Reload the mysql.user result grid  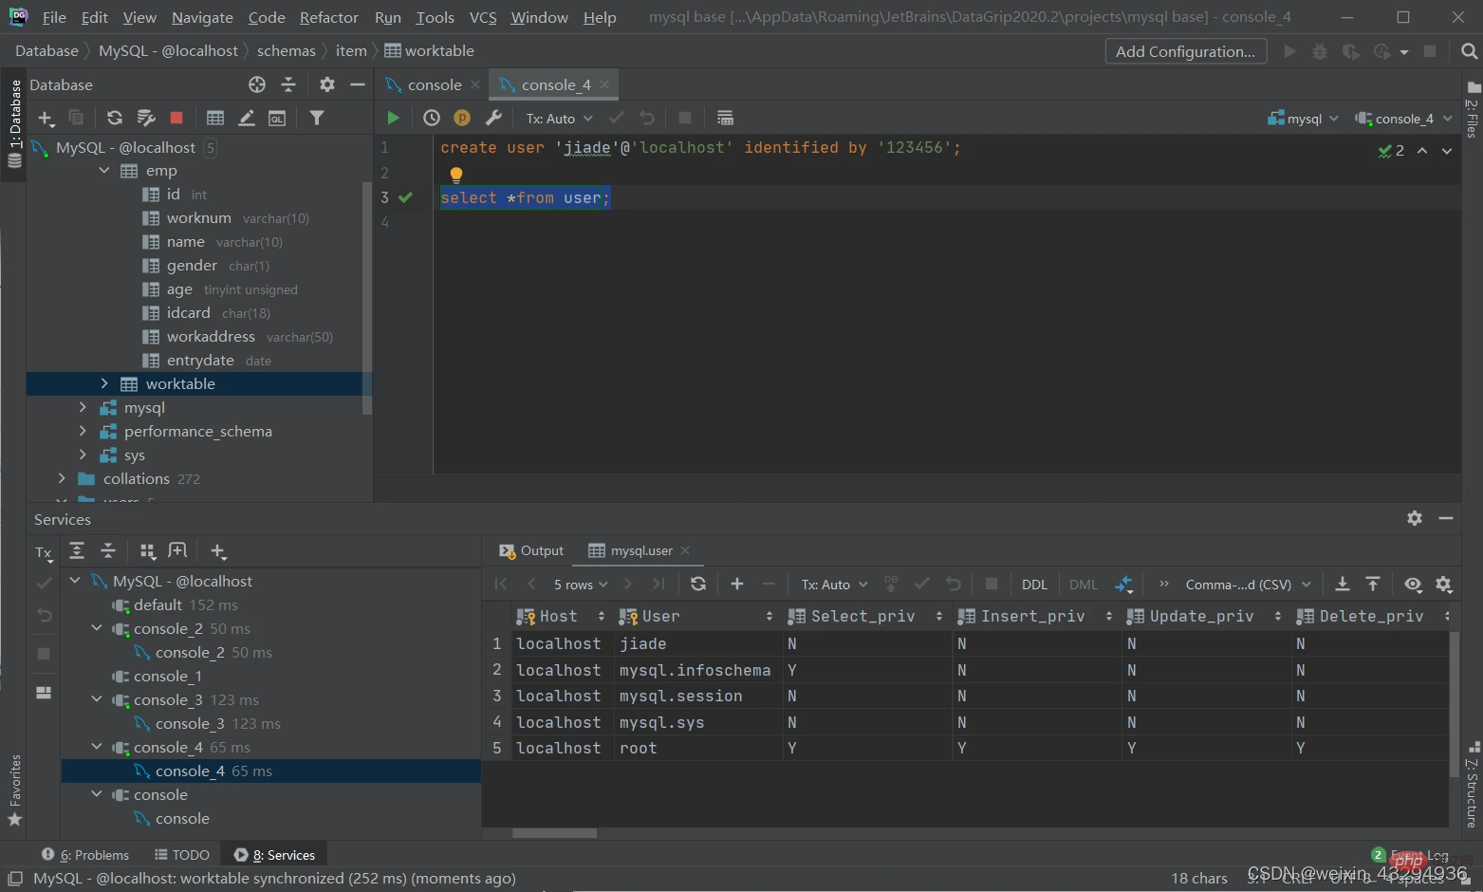click(x=698, y=584)
